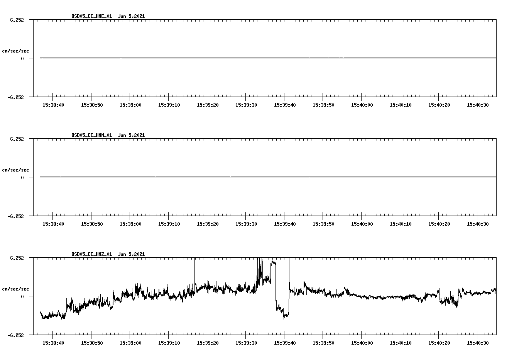Click 15:38:50 time label under HNE plot

click(x=92, y=105)
